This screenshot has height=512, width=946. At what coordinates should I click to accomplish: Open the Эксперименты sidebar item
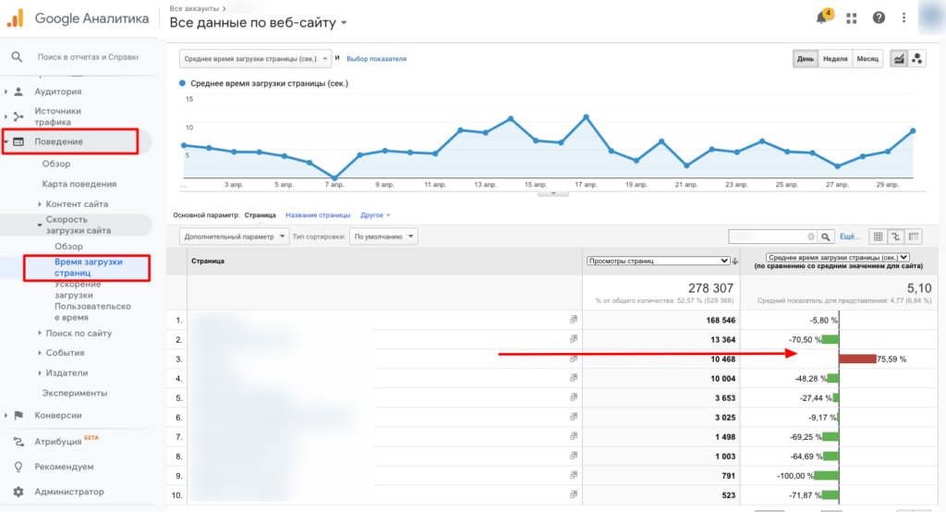point(74,393)
